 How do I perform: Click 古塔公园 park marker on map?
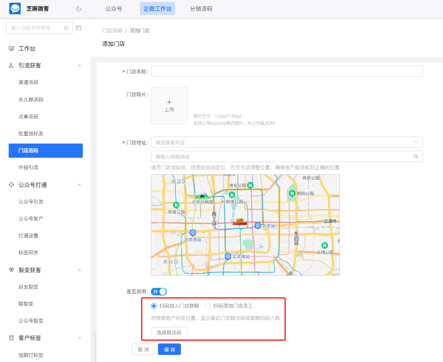[325, 245]
